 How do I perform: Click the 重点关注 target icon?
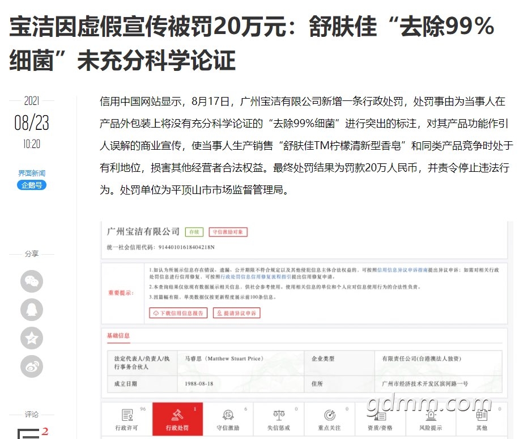click(x=329, y=415)
